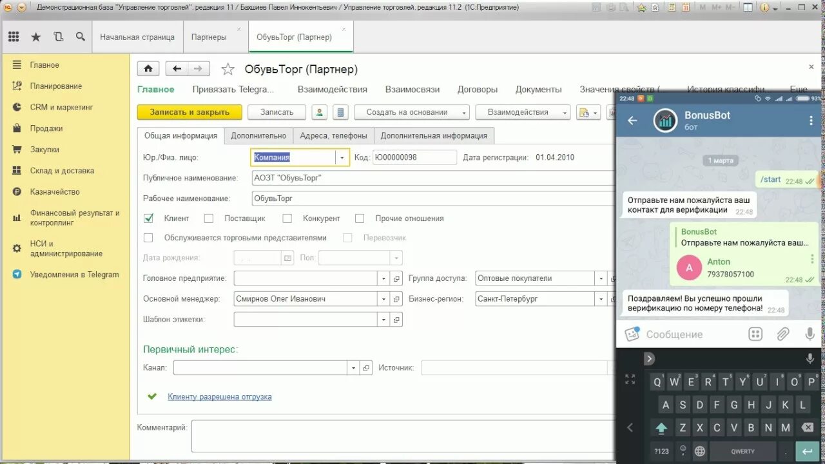Attach a file with paperclip icon

point(782,334)
